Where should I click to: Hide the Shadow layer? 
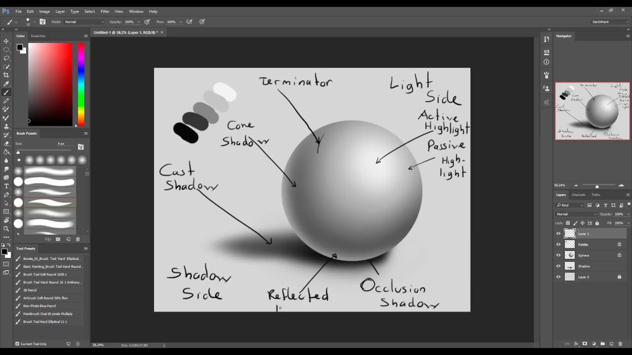(558, 266)
